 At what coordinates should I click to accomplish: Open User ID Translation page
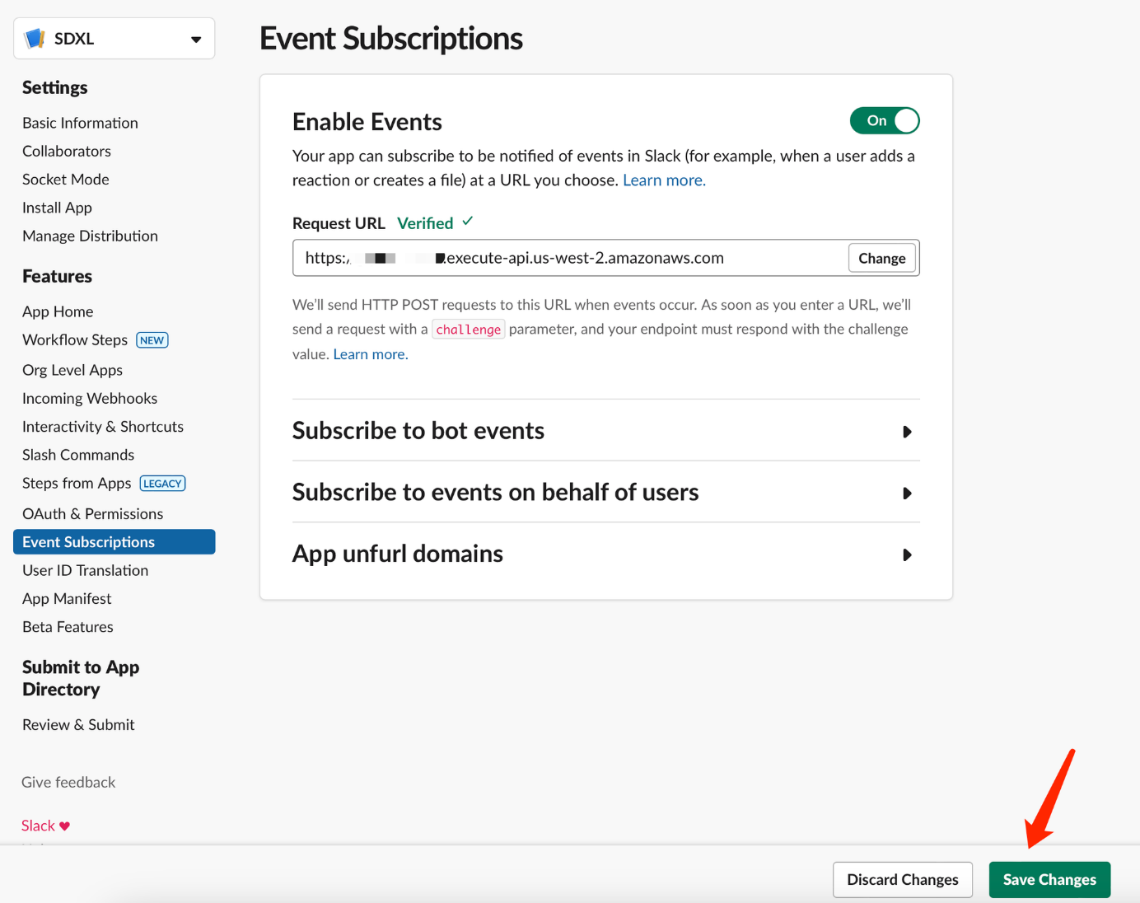coord(86,570)
